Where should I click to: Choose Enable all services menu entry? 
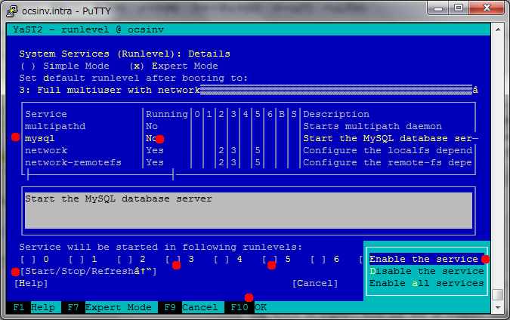point(426,283)
